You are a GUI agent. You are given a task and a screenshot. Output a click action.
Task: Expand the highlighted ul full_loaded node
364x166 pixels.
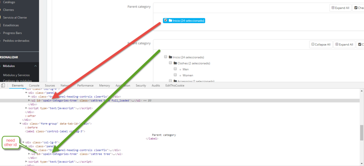(x=29, y=100)
